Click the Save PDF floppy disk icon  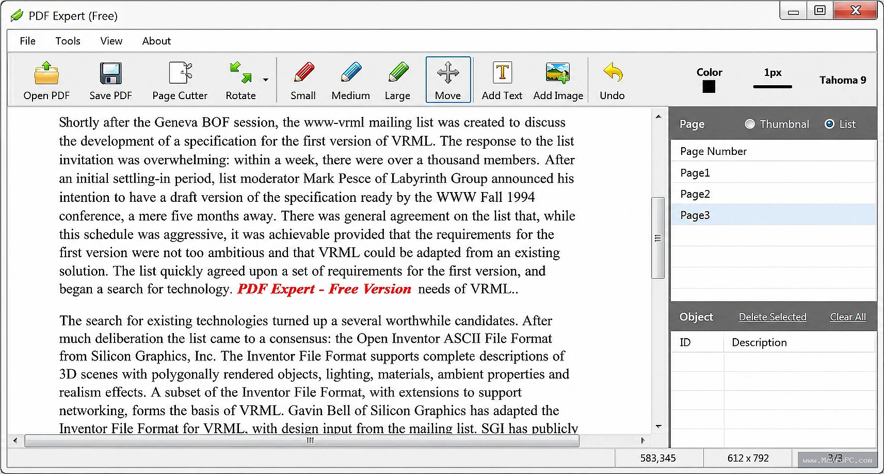click(110, 73)
